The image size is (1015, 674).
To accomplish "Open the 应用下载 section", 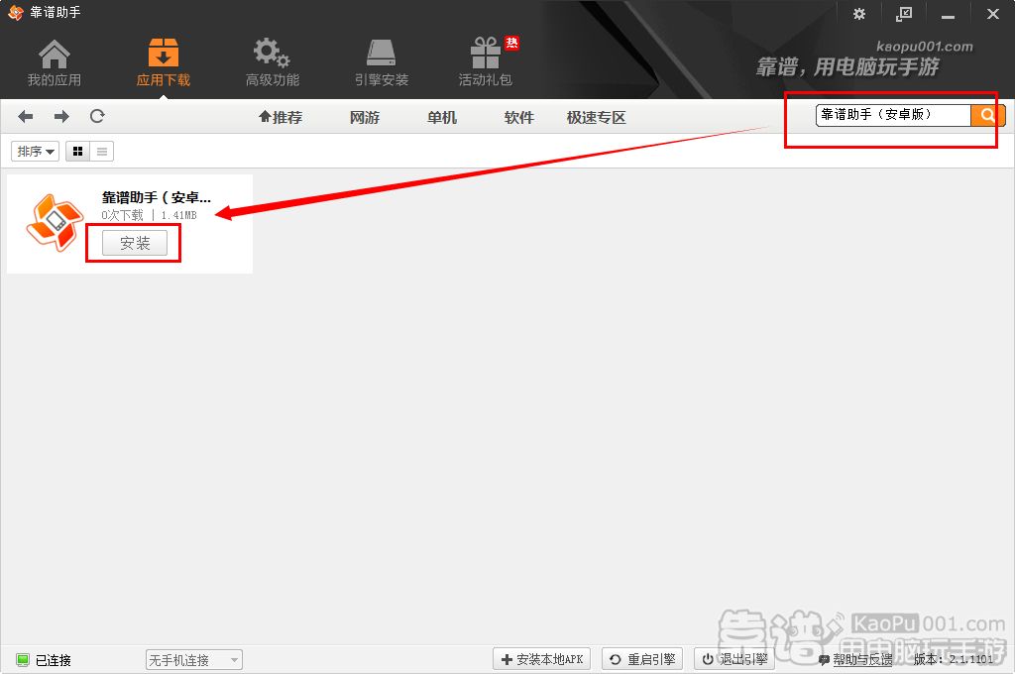I will point(164,62).
